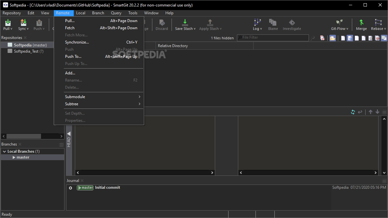Open the Repository menu
The height and width of the screenshot is (218, 388).
(12, 13)
